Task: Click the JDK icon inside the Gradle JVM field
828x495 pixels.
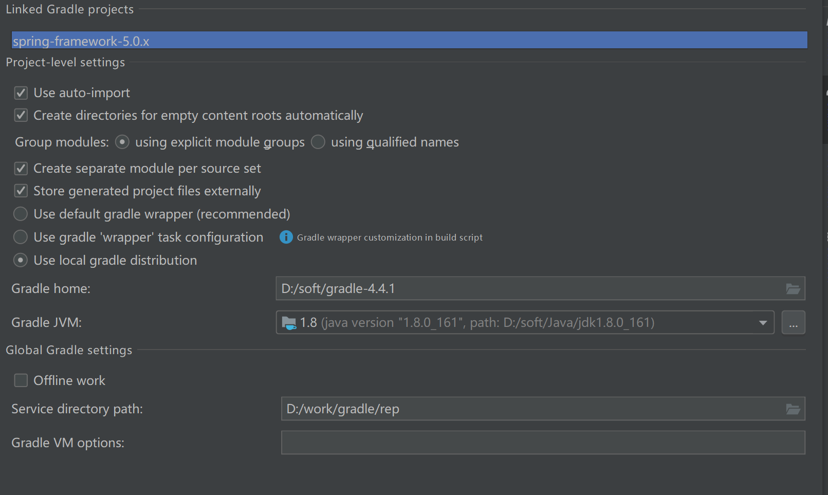Action: pyautogui.click(x=289, y=322)
